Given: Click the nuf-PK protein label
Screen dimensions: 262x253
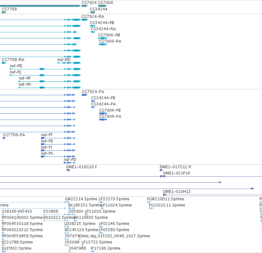Looking at the screenshot, I should point(47,153).
